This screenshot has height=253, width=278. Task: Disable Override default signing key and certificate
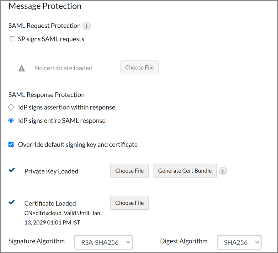[x=11, y=144]
